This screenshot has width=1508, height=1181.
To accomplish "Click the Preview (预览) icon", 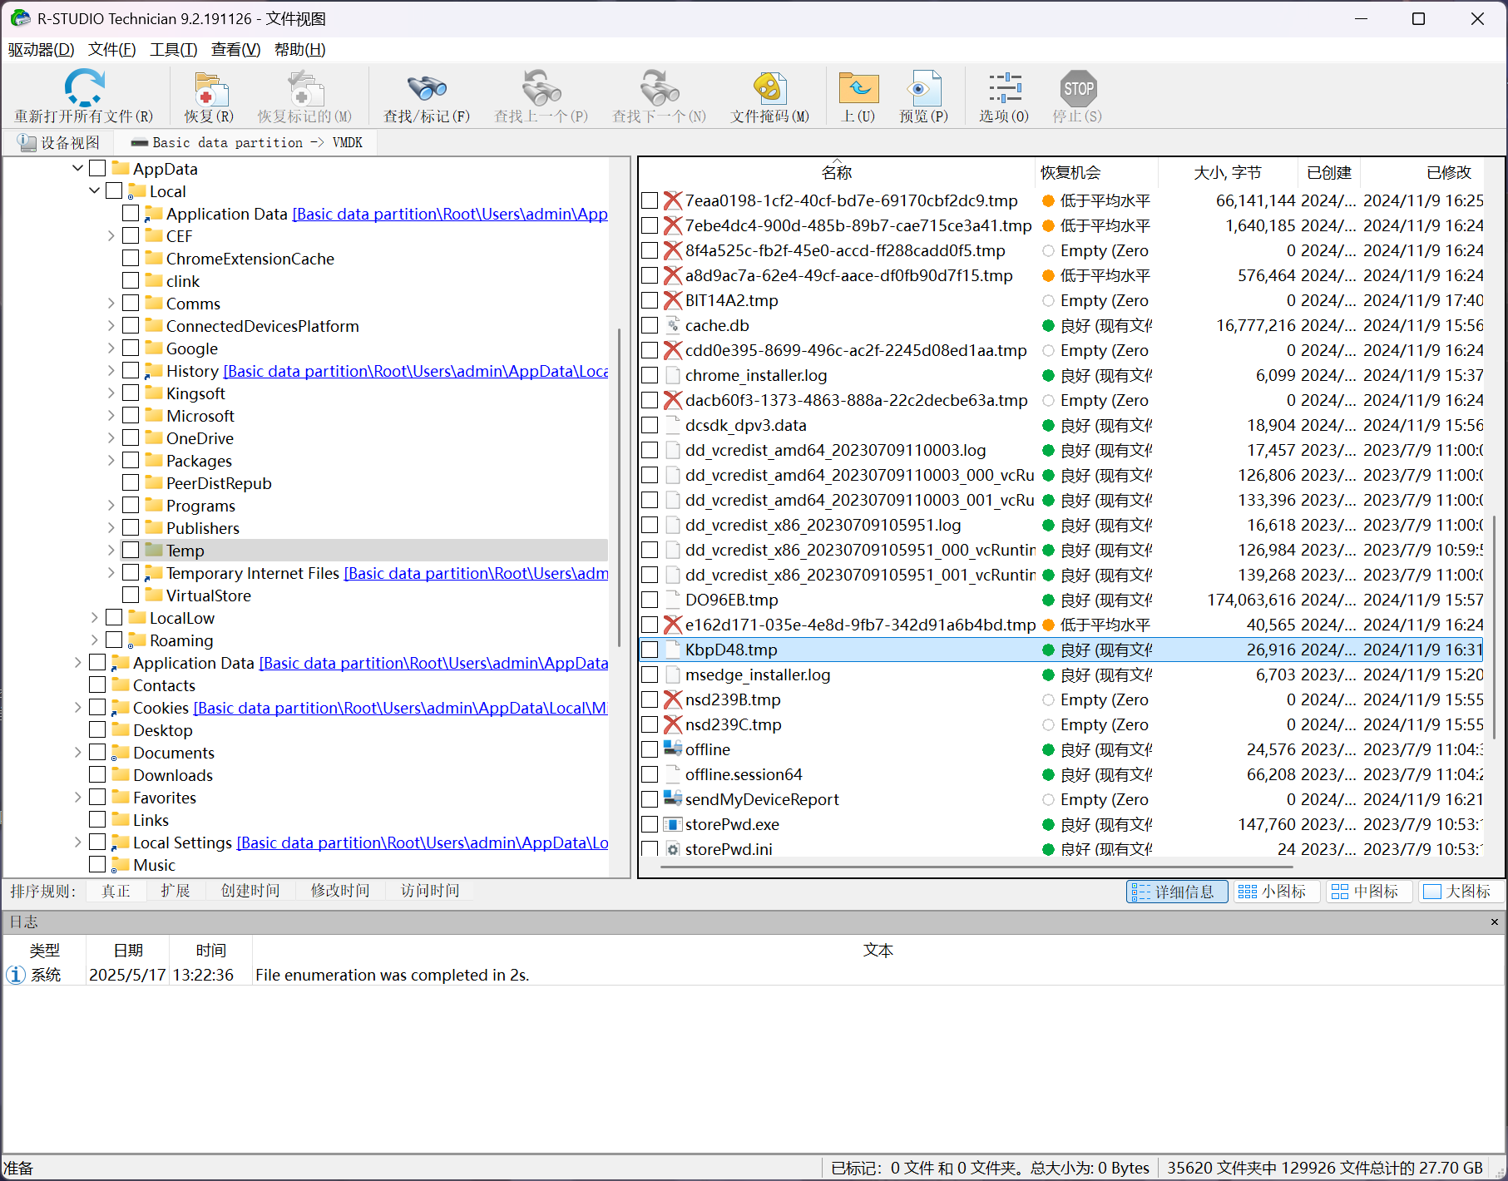I will click(923, 89).
